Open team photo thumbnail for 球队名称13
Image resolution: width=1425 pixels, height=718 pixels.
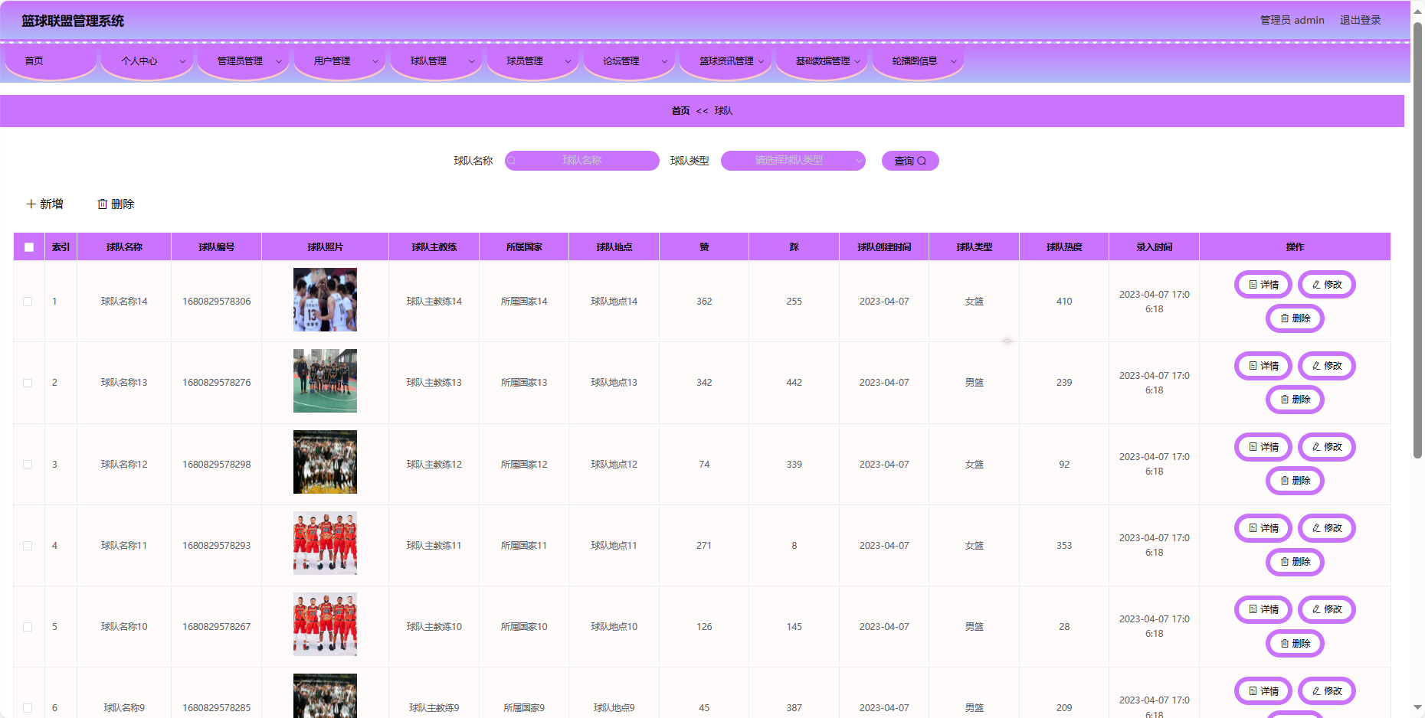click(x=325, y=380)
